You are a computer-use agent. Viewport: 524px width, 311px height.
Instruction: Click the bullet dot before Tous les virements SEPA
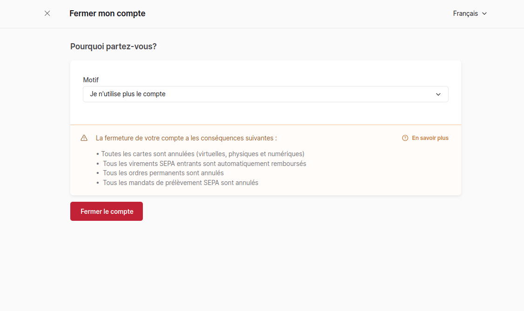point(98,164)
